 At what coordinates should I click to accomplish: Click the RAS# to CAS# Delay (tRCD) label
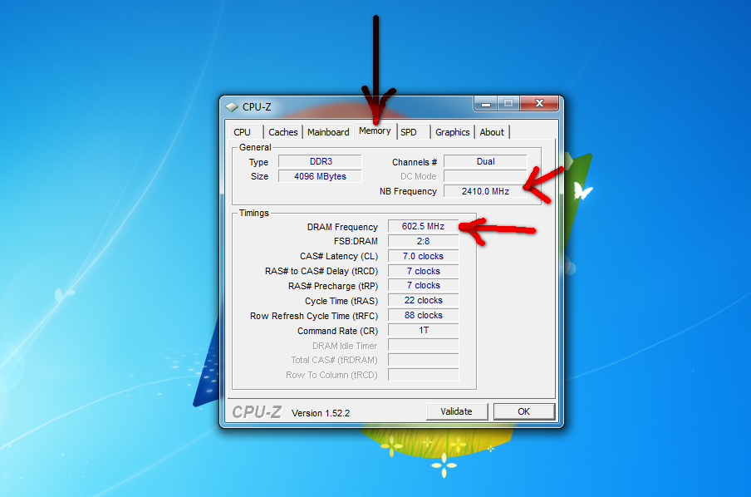click(x=322, y=272)
